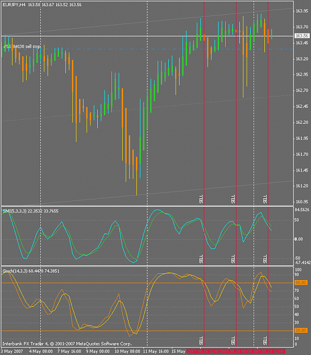311x355 pixels.
Task: Click the 162.45 price axis label
Action: tap(302, 106)
